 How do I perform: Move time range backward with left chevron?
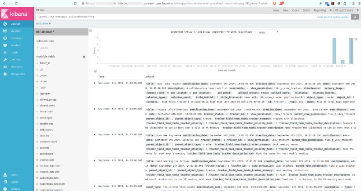click(x=331, y=10)
